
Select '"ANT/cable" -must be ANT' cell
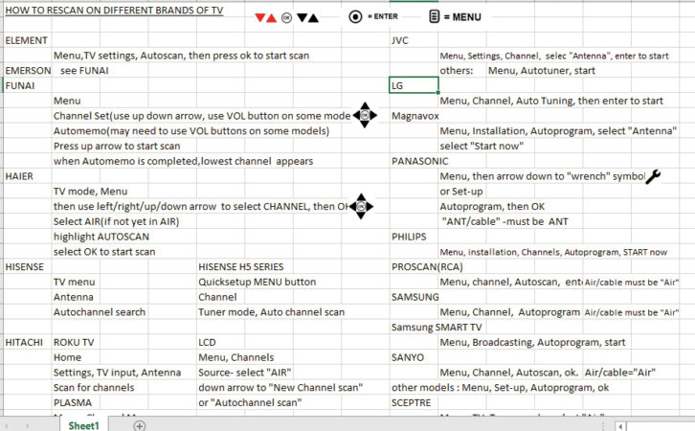504,221
